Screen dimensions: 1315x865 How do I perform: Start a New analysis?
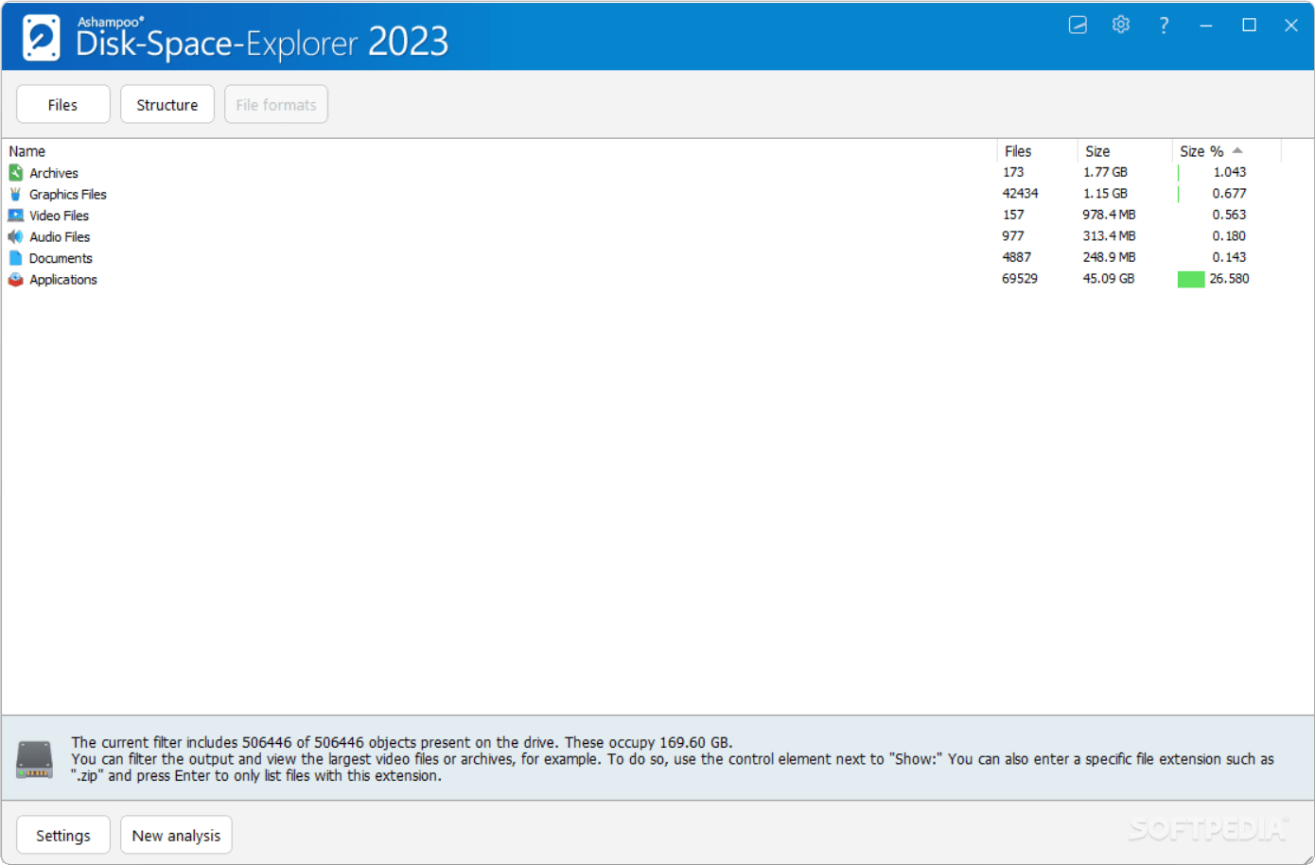(x=176, y=835)
